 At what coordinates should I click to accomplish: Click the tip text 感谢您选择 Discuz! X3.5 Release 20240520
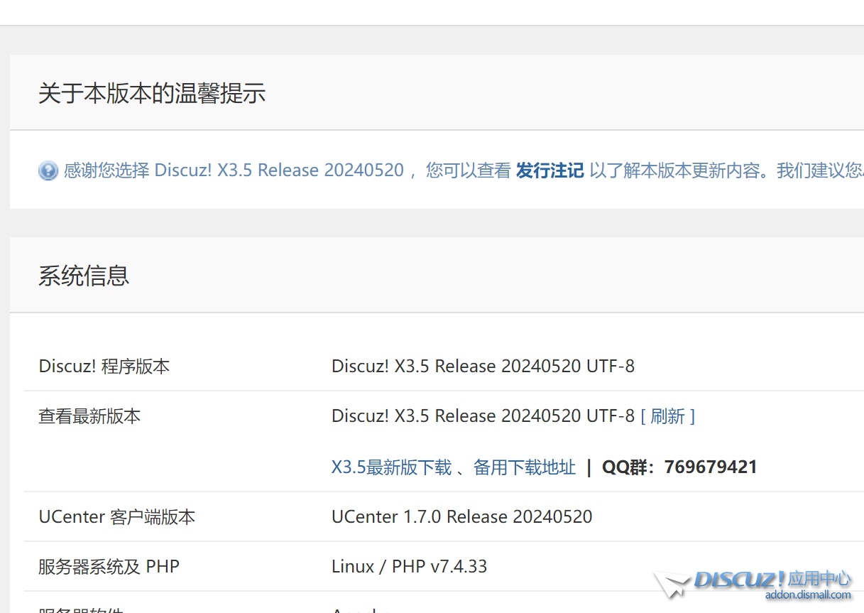tap(234, 170)
